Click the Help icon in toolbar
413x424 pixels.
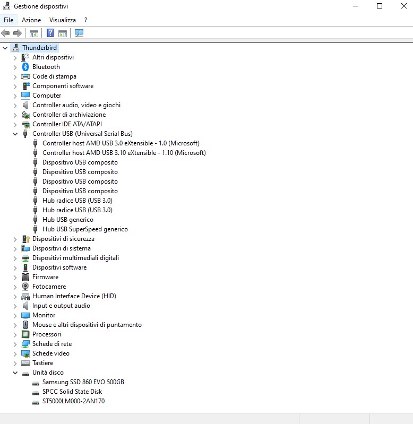[x=50, y=33]
